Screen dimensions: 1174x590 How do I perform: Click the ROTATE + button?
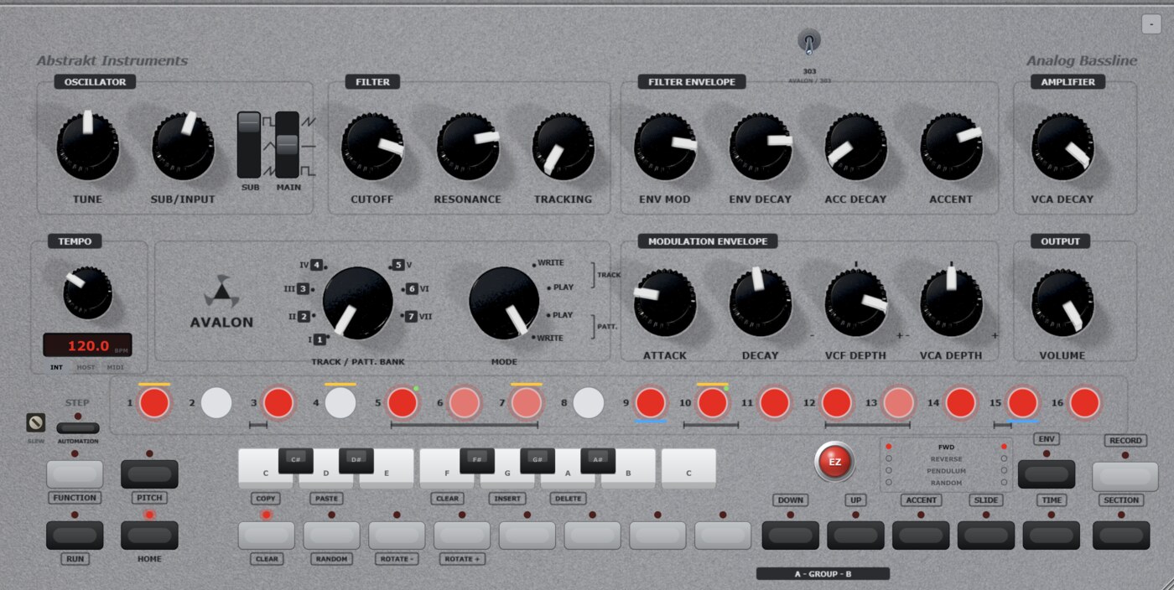pos(462,536)
